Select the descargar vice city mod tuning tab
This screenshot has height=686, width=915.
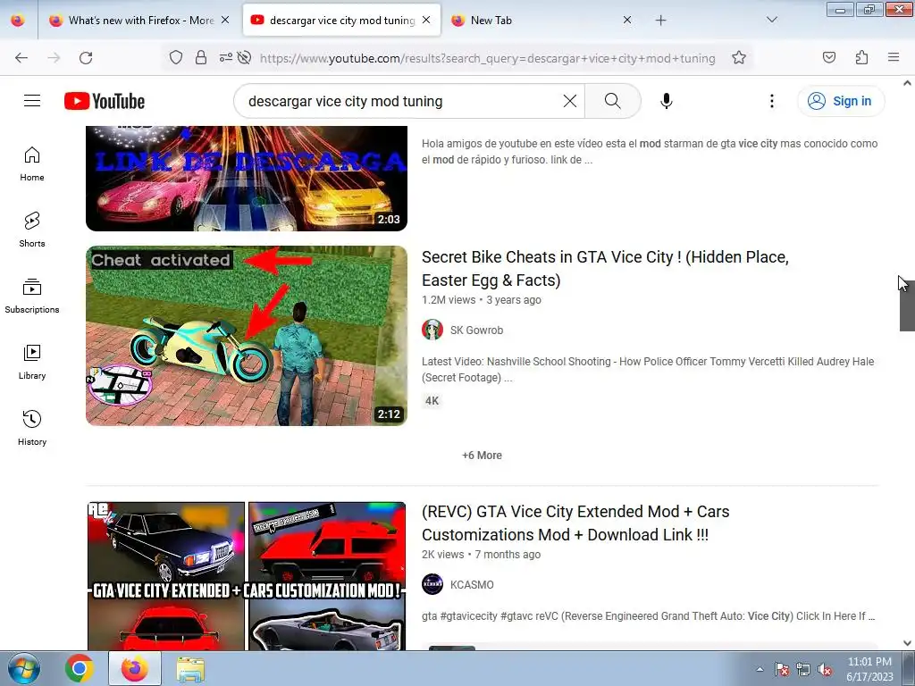[341, 21]
